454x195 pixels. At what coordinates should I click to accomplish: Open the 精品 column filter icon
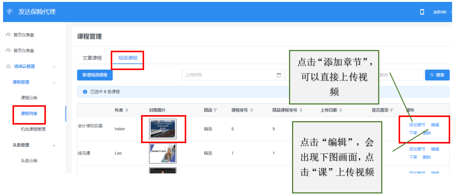point(215,110)
